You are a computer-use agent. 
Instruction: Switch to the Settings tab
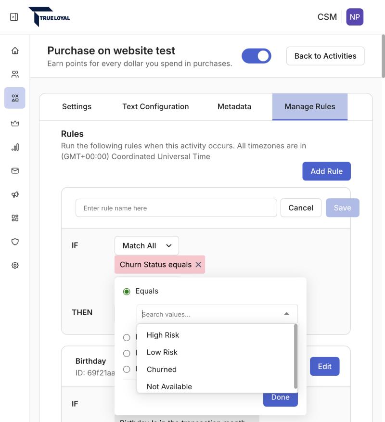pyautogui.click(x=77, y=106)
